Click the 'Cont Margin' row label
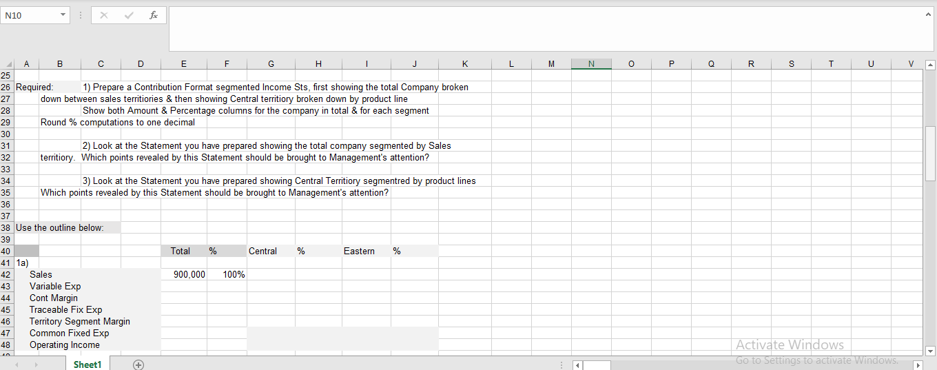The image size is (937, 370). [54, 298]
